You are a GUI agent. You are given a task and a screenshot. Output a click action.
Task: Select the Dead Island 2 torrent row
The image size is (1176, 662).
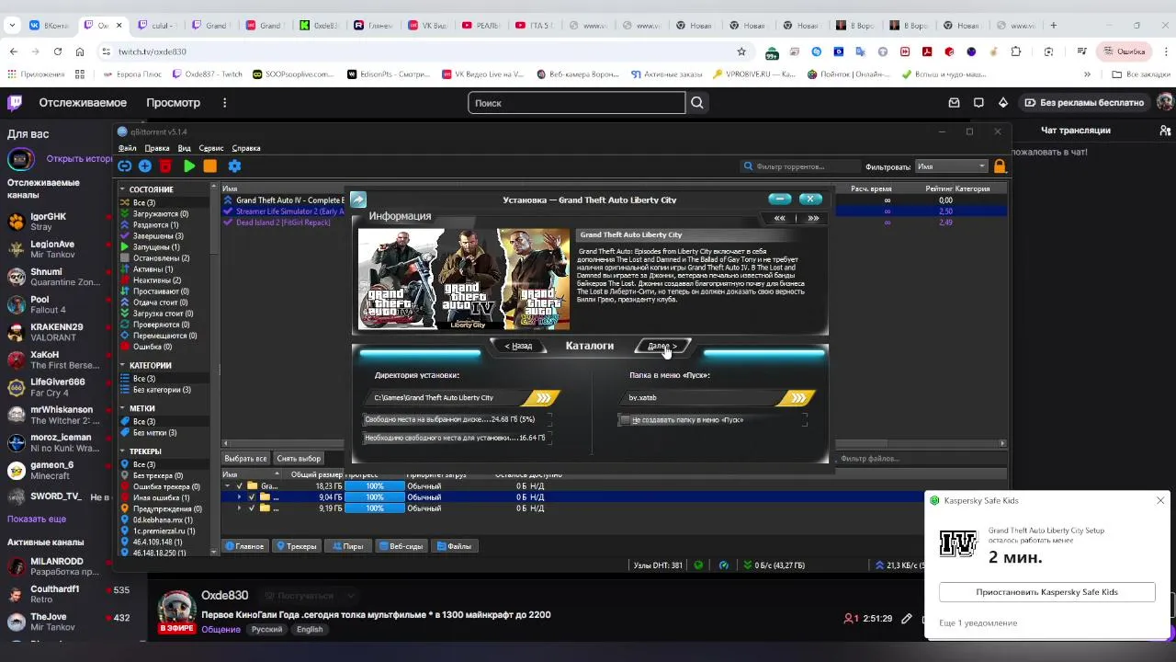(282, 223)
